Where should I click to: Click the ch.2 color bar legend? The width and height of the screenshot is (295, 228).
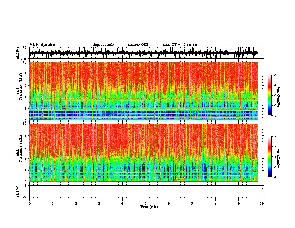270,157
